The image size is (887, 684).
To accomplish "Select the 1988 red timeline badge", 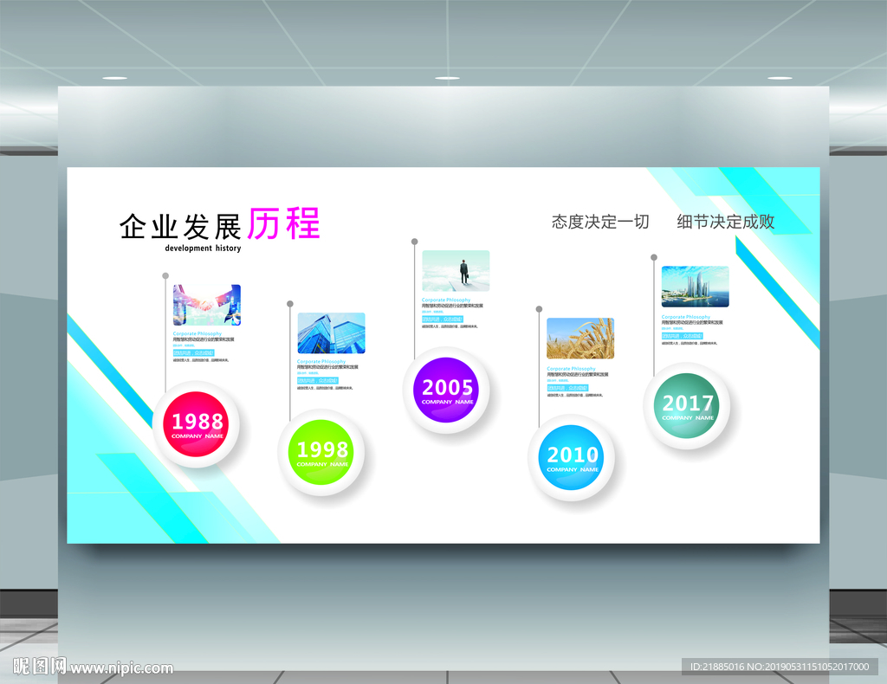I will pyautogui.click(x=195, y=424).
